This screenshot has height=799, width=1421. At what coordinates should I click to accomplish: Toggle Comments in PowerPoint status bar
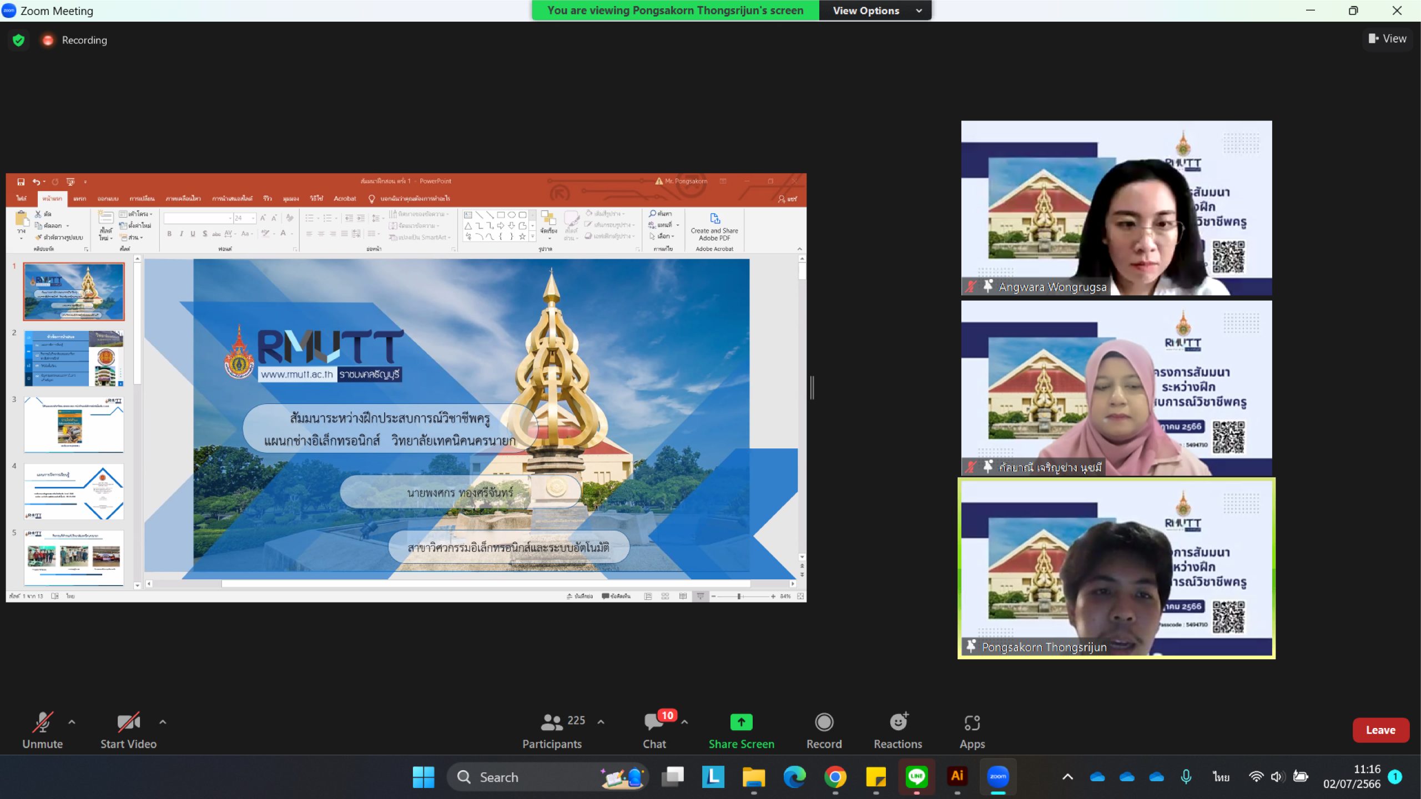pyautogui.click(x=616, y=596)
